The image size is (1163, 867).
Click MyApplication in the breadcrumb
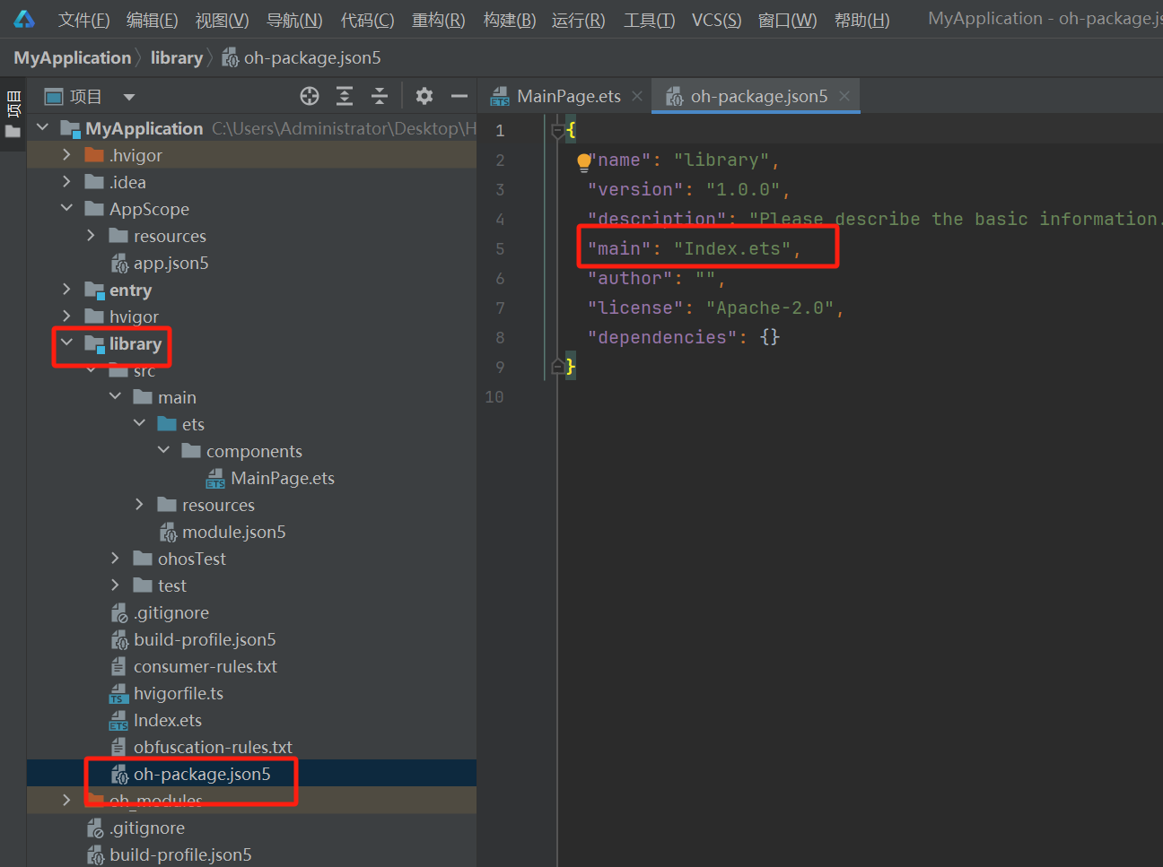point(73,58)
